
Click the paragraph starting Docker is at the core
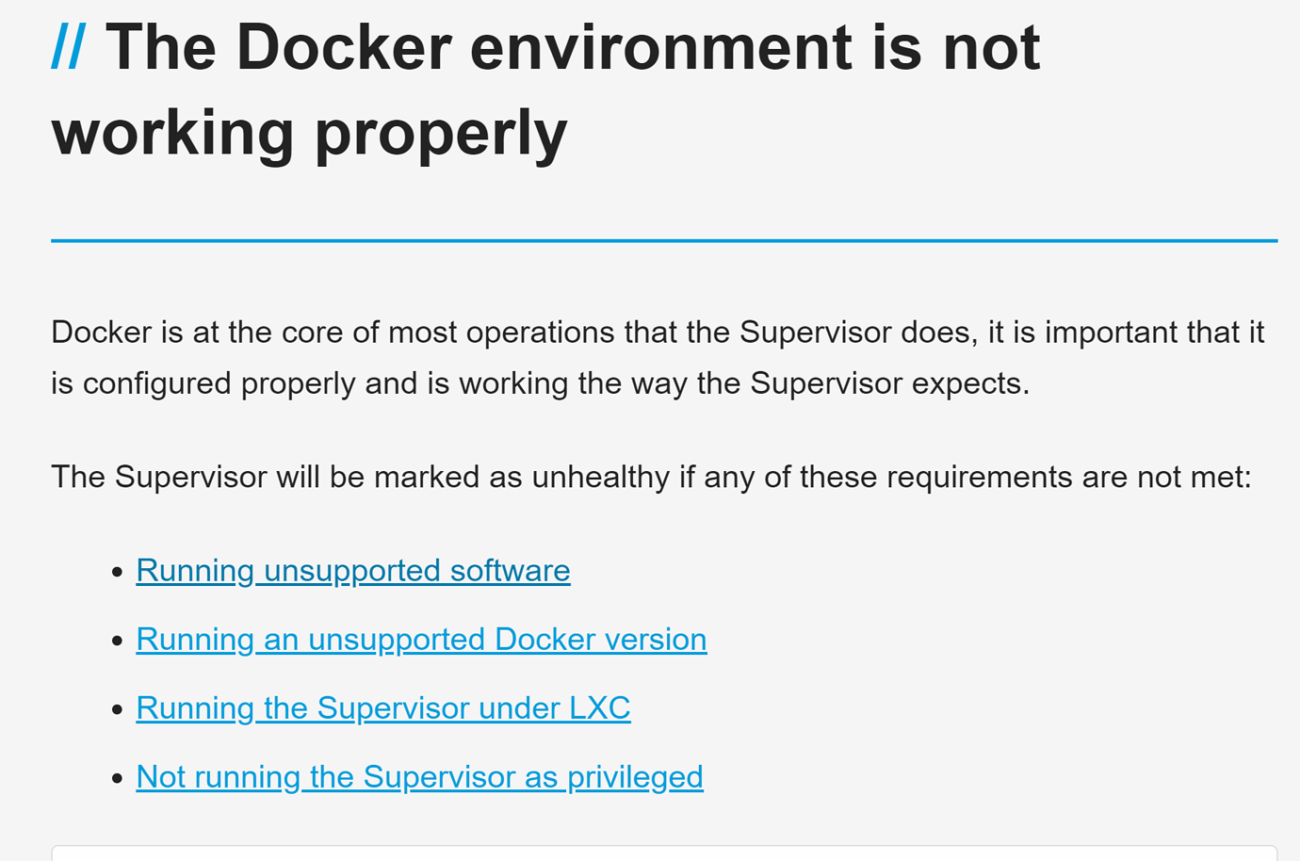pyautogui.click(x=658, y=358)
